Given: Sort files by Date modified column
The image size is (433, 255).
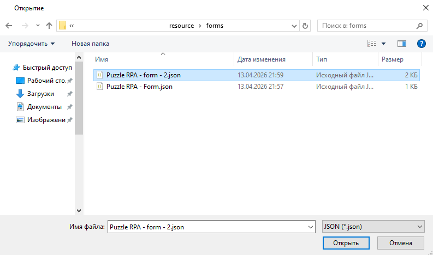Looking at the screenshot, I should [262, 59].
